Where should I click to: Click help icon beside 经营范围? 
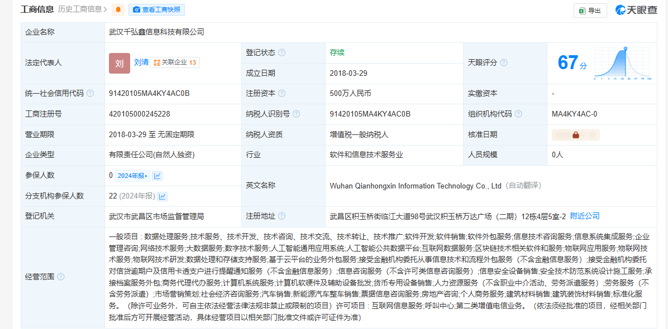pyautogui.click(x=61, y=277)
